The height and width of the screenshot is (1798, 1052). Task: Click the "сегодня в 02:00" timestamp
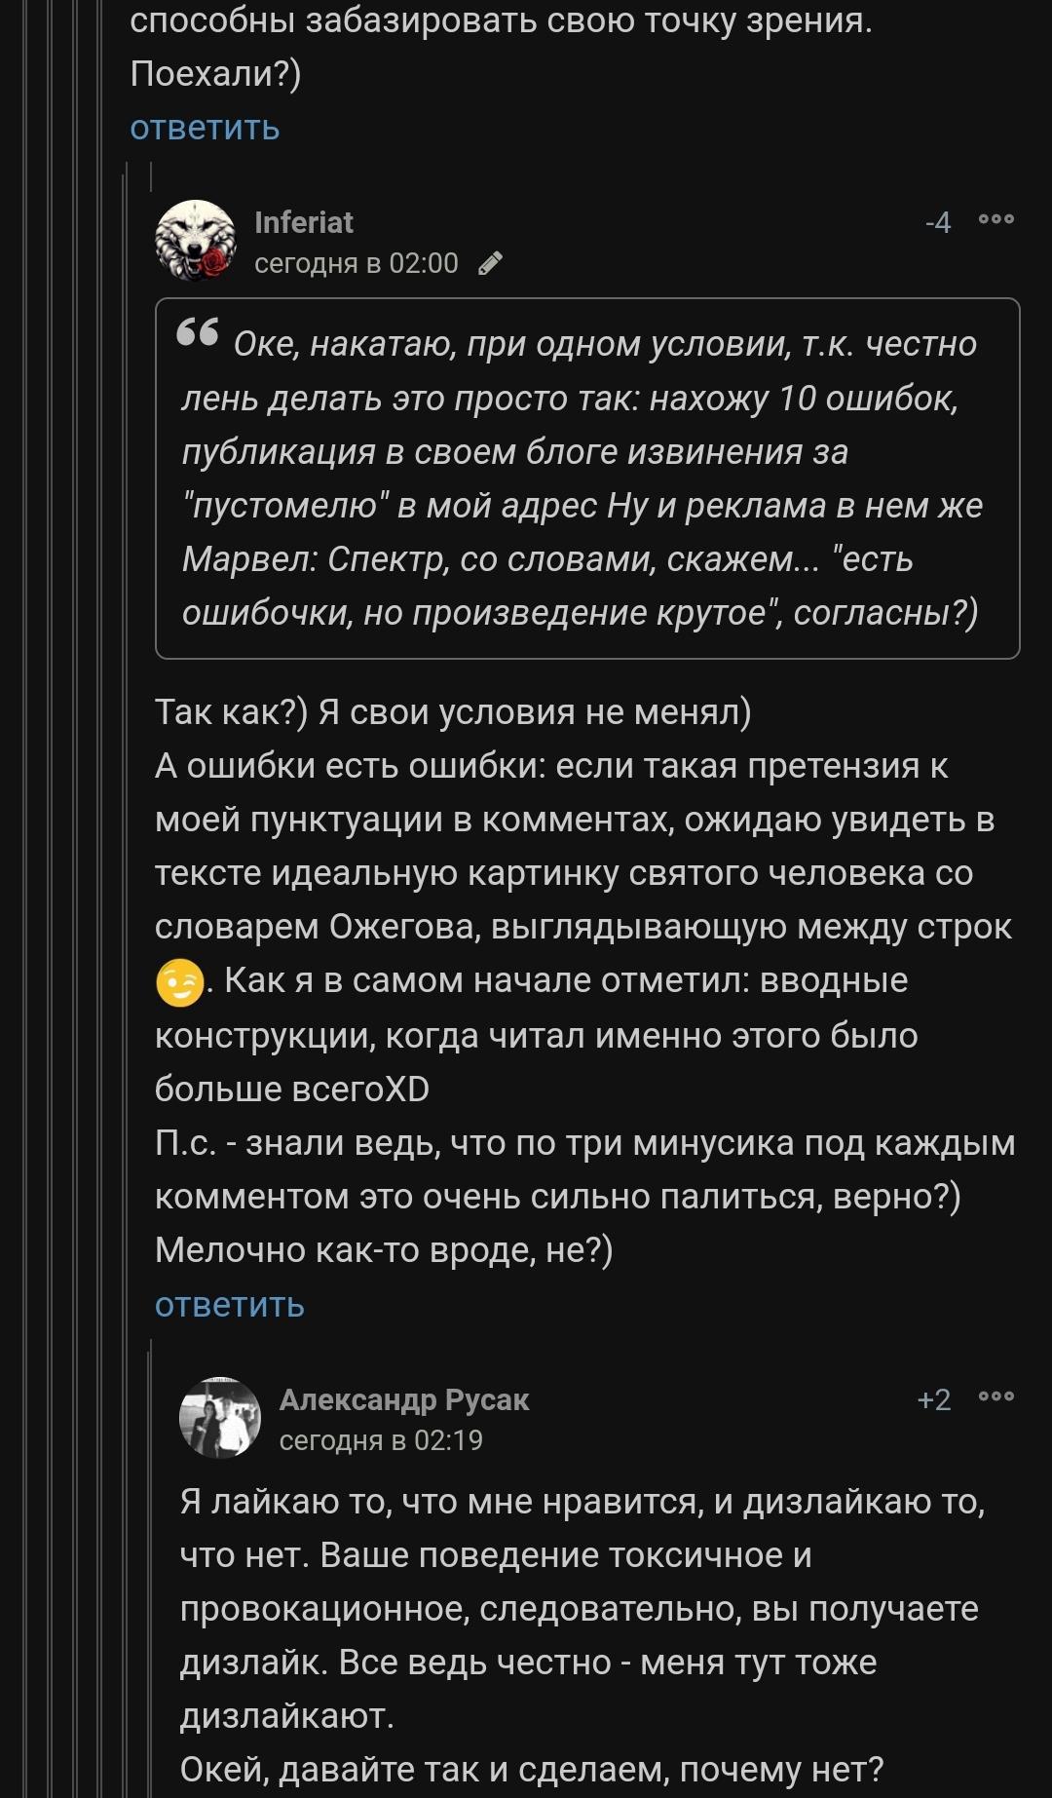(357, 263)
